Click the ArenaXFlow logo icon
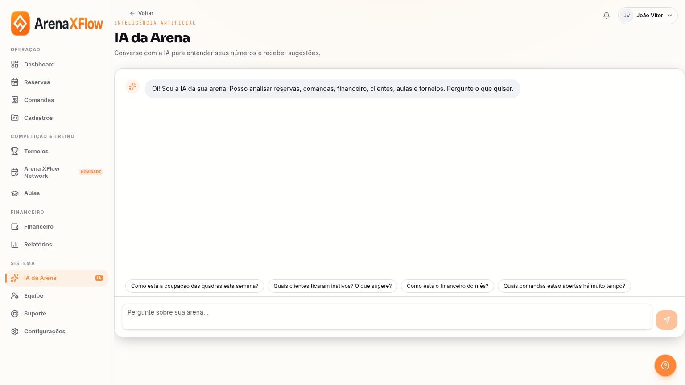 (20, 23)
